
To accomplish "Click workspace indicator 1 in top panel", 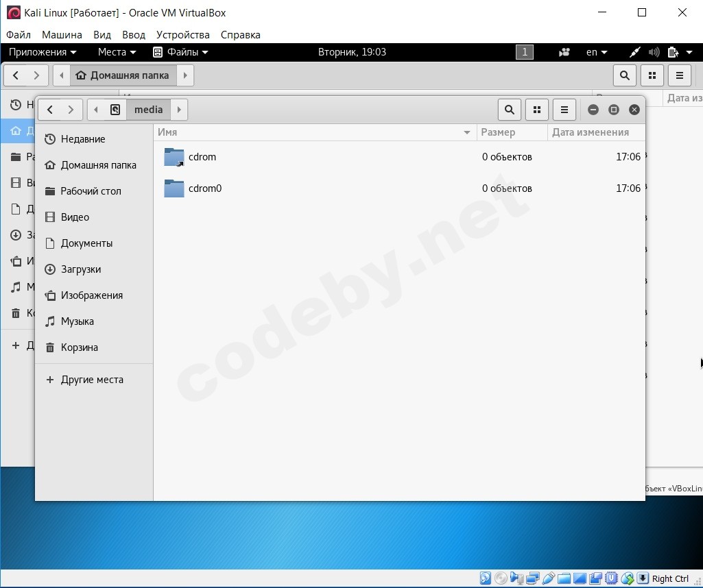I will [x=525, y=52].
